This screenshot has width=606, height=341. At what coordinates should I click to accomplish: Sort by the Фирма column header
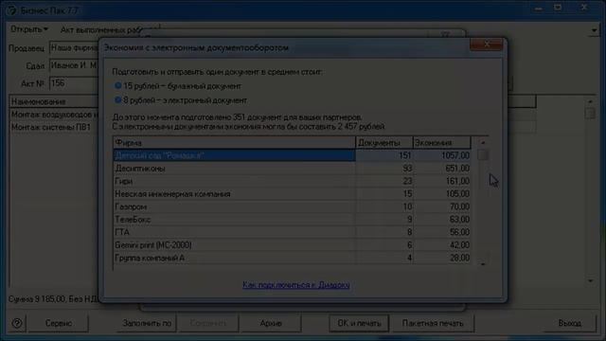[x=234, y=143]
